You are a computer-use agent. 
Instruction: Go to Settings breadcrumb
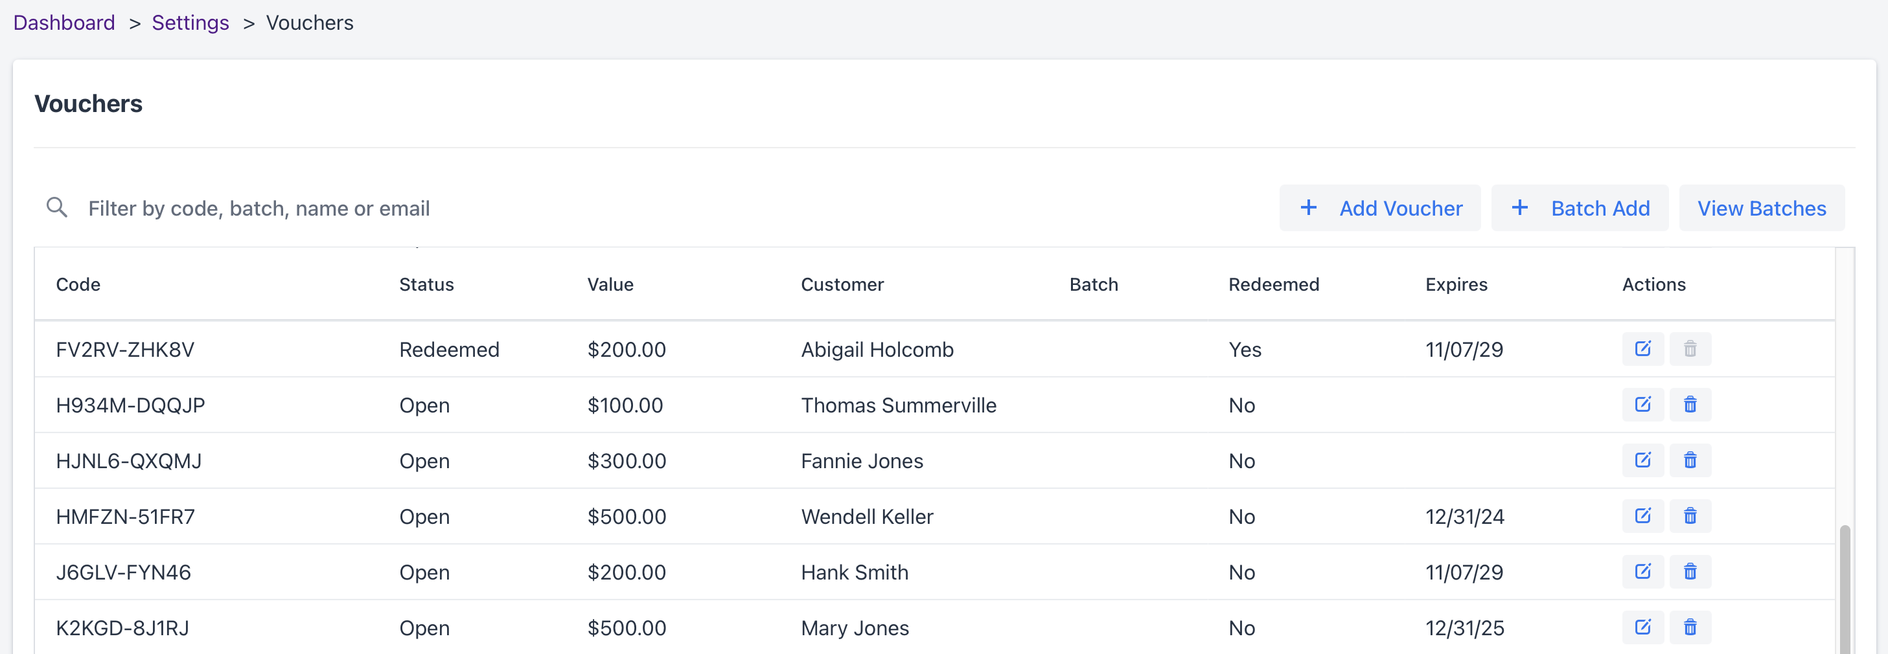[190, 23]
